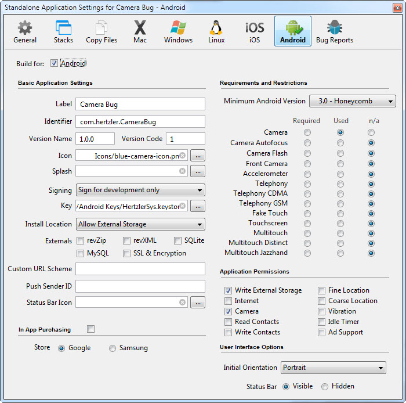Image resolution: width=406 pixels, height=403 pixels.
Task: Enable the Internet permission checkbox
Action: [228, 301]
